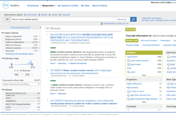The image size is (176, 117).
Task: Open Summary of US-5089218 result
Action: 62,94
